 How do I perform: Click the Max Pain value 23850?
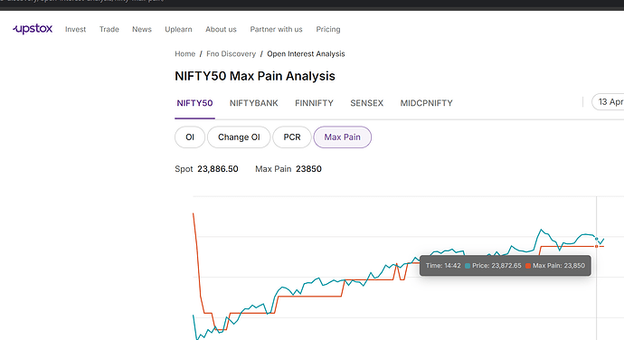pyautogui.click(x=308, y=169)
